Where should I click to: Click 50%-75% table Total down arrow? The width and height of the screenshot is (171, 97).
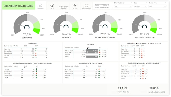coord(142,57)
